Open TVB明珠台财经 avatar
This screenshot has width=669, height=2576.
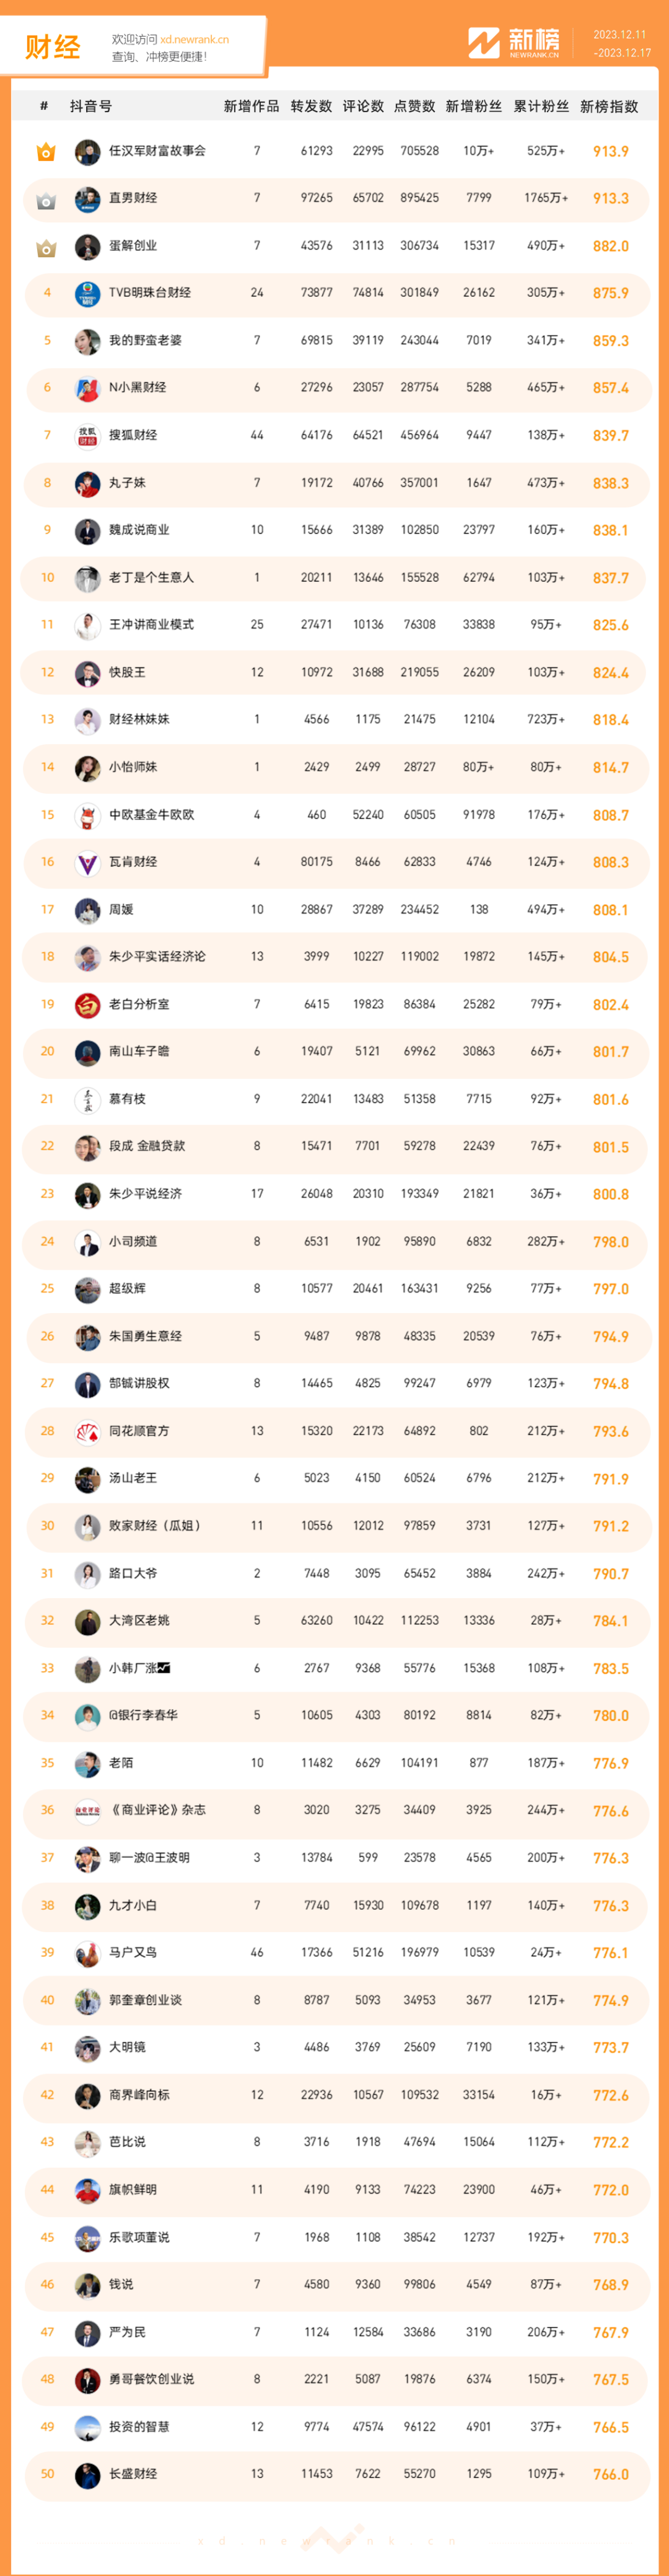click(x=88, y=294)
